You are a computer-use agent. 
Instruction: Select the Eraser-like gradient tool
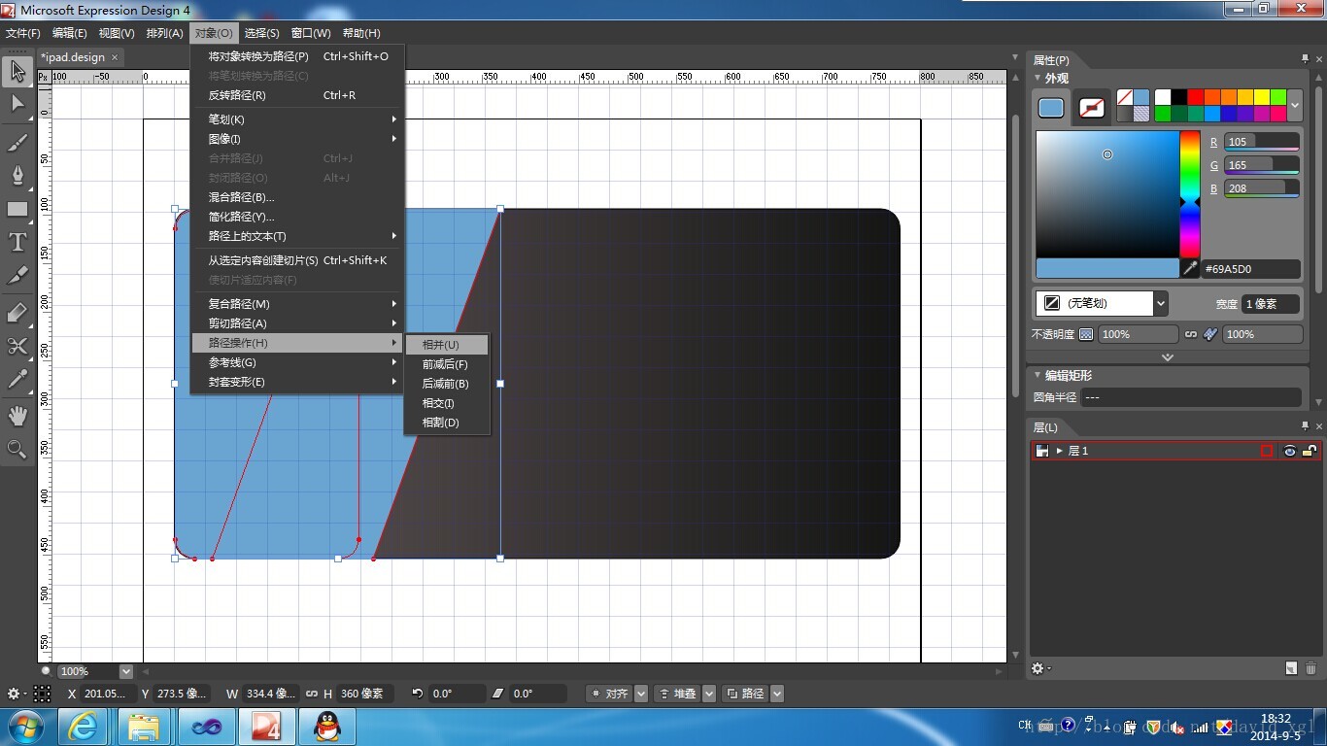click(17, 314)
